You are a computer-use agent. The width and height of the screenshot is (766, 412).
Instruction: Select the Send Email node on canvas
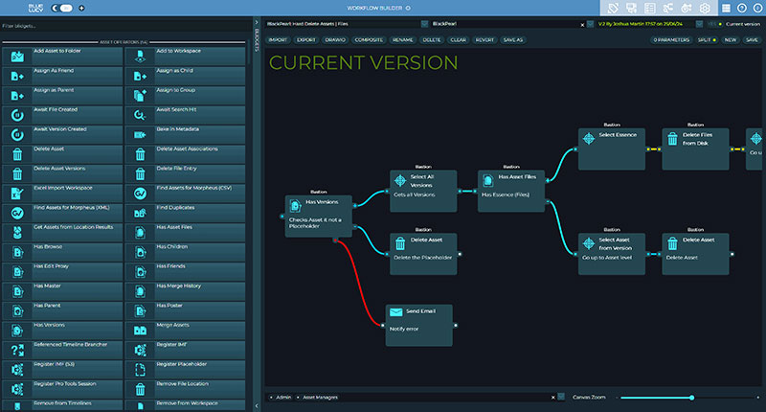pyautogui.click(x=419, y=326)
